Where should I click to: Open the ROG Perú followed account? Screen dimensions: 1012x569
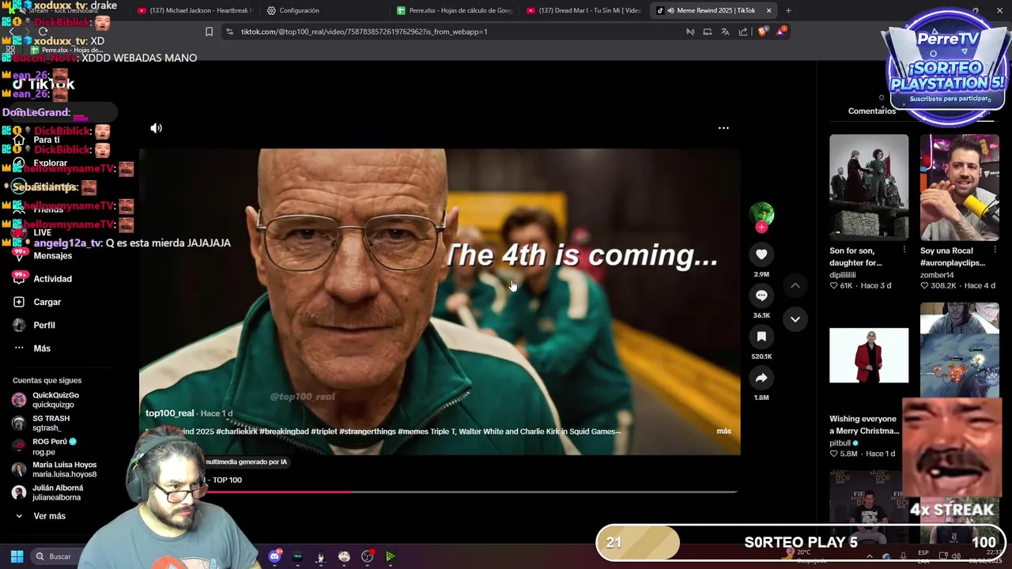tap(55, 447)
